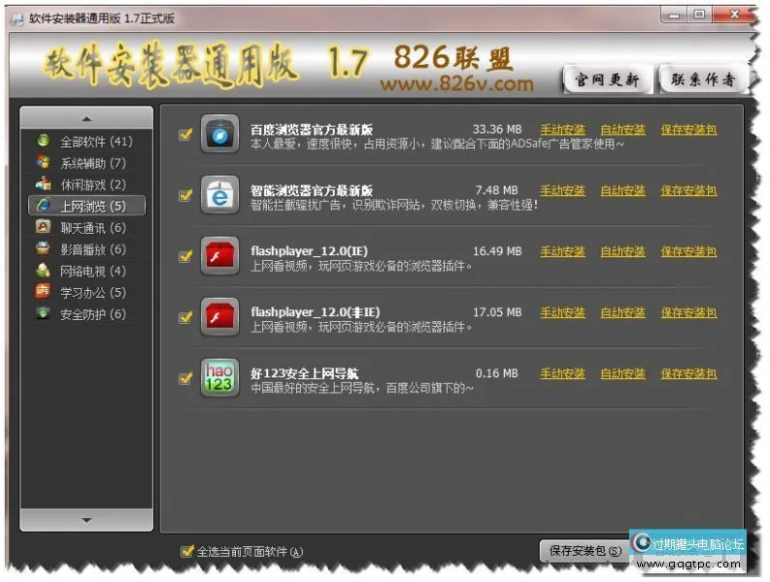Uncheck the 好123安全上网导航 checkbox
Screen dimensions: 770x582
(185, 378)
